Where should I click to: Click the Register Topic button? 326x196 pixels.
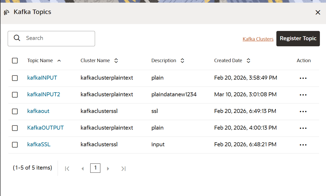[298, 38]
